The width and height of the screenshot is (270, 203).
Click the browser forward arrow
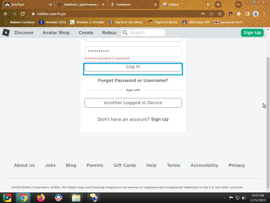14,14
